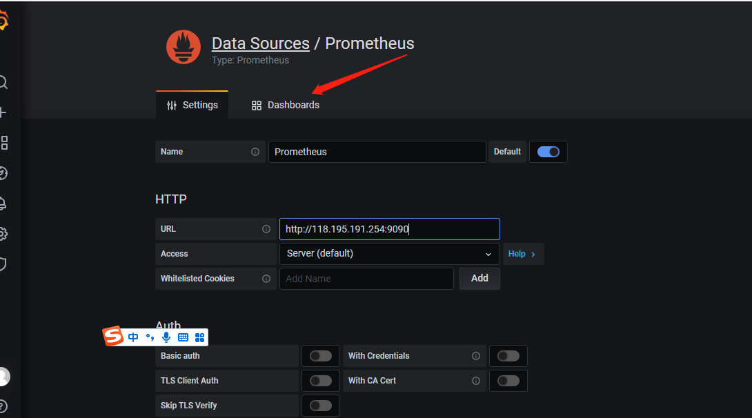Click Sogou microphone voice input icon
This screenshot has width=752, height=418.
click(x=166, y=337)
